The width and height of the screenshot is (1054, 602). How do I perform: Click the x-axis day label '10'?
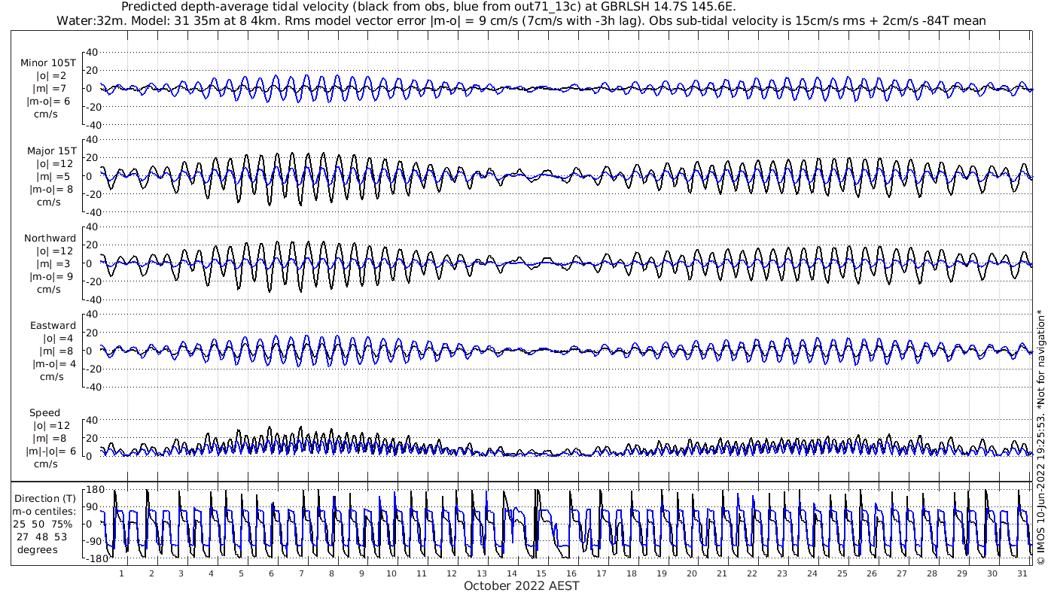(391, 573)
